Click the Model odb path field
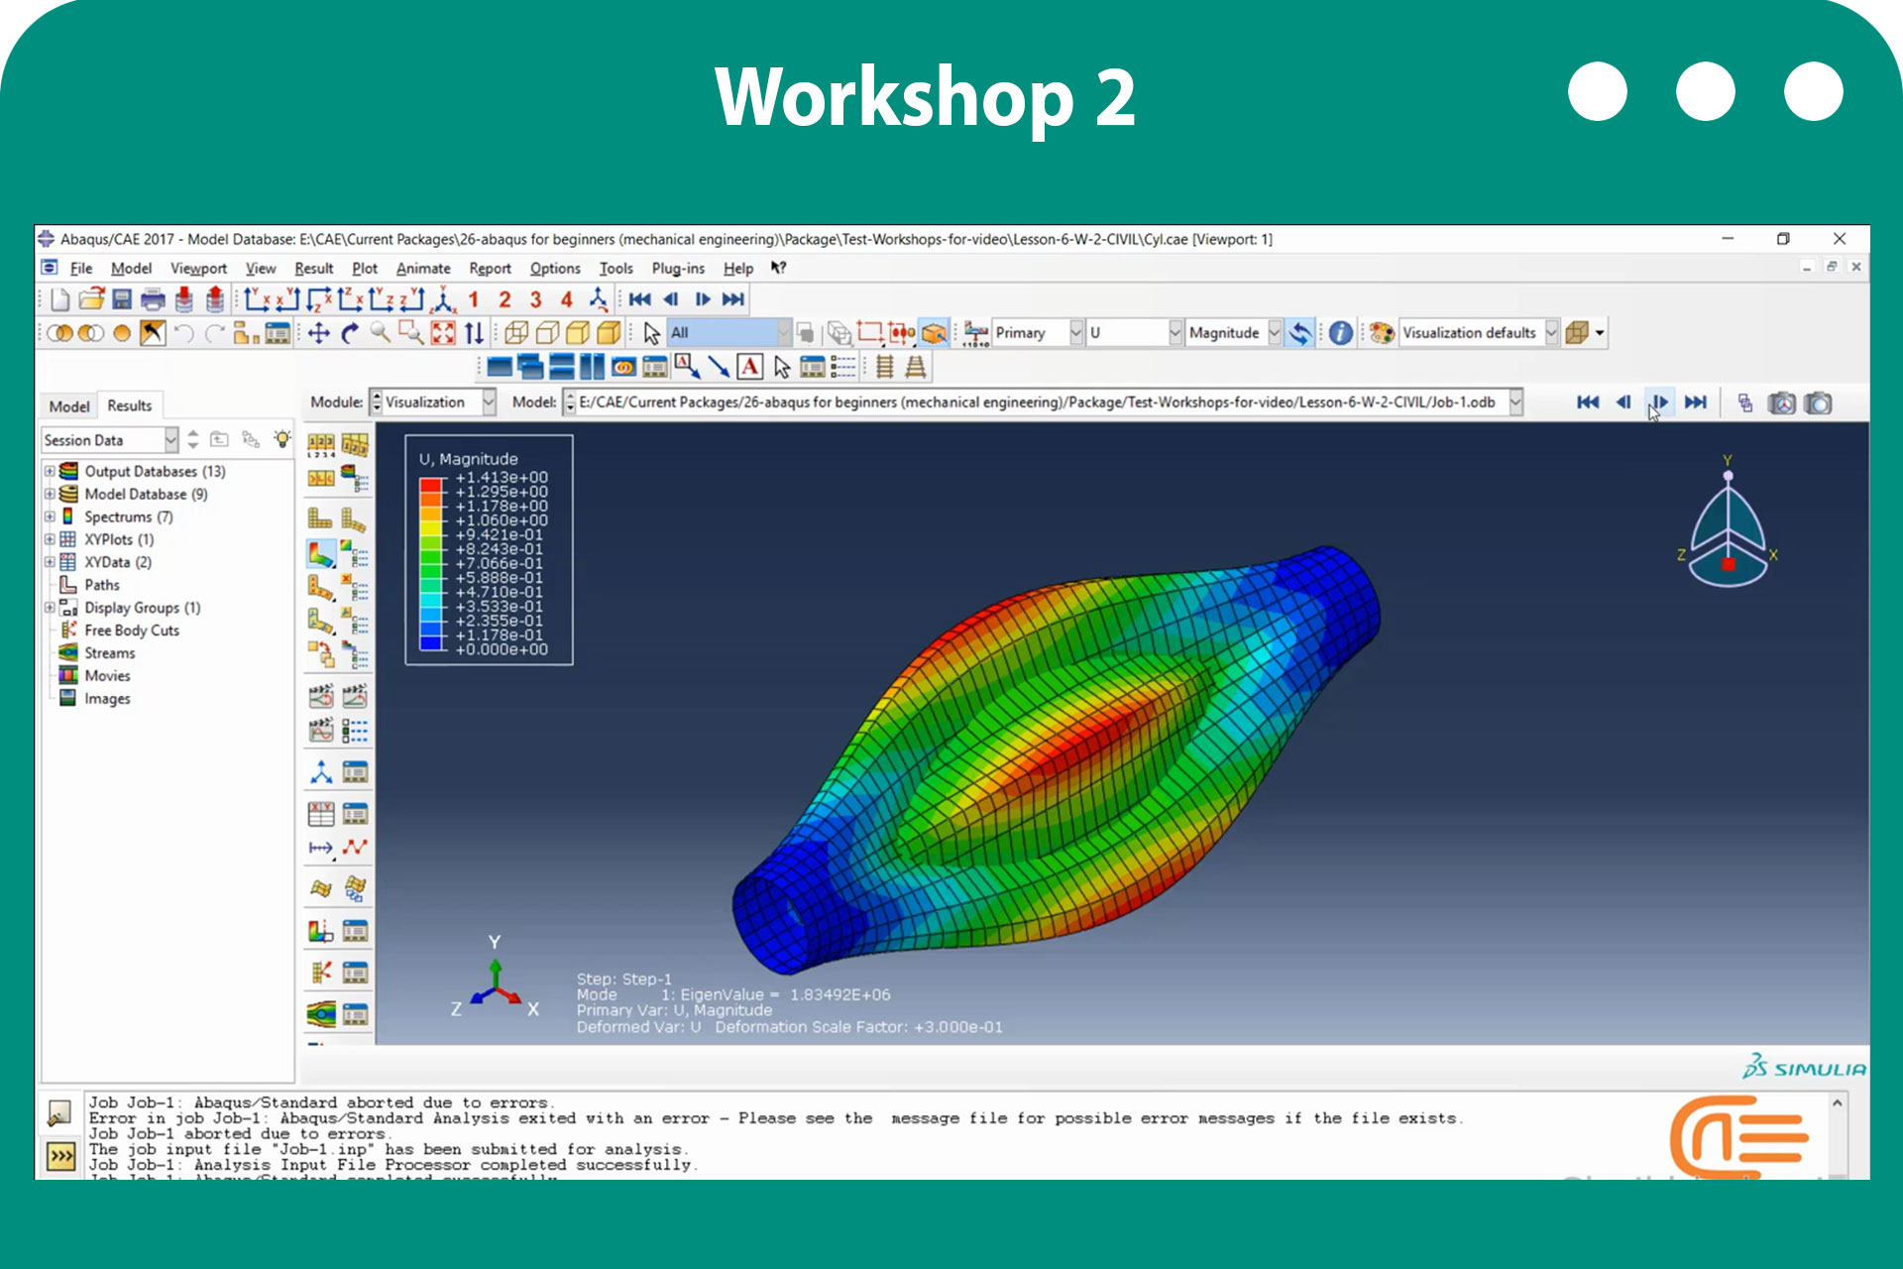This screenshot has height=1269, width=1903. 1043,402
